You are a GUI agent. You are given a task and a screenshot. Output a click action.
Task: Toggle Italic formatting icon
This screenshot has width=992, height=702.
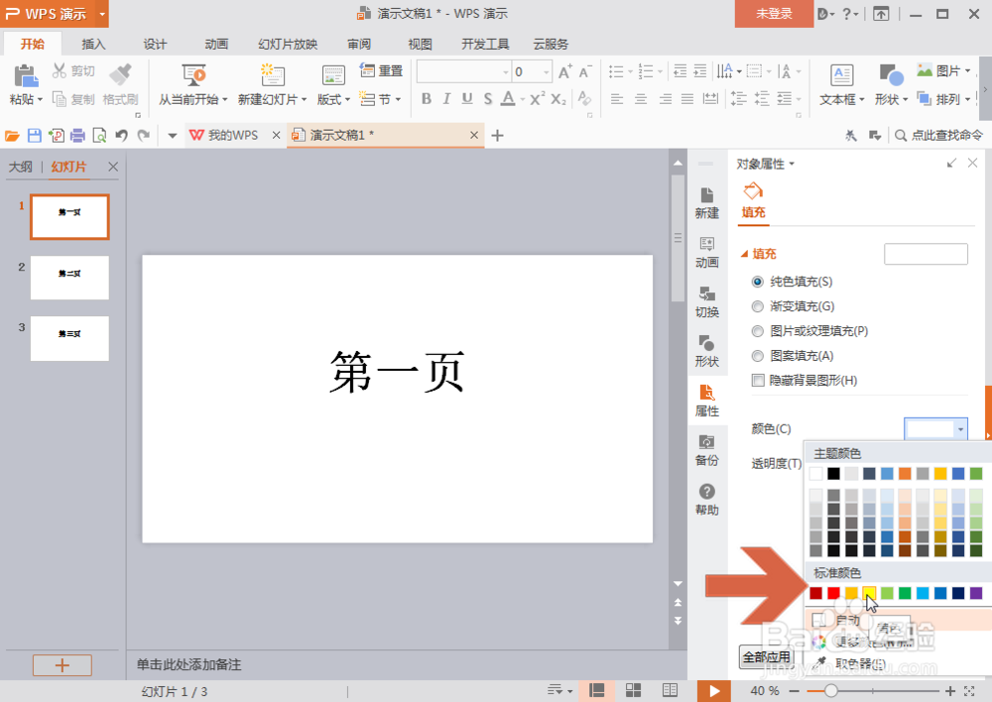(x=446, y=99)
